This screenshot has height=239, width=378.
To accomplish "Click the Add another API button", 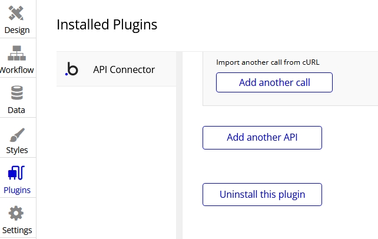I will (262, 138).
